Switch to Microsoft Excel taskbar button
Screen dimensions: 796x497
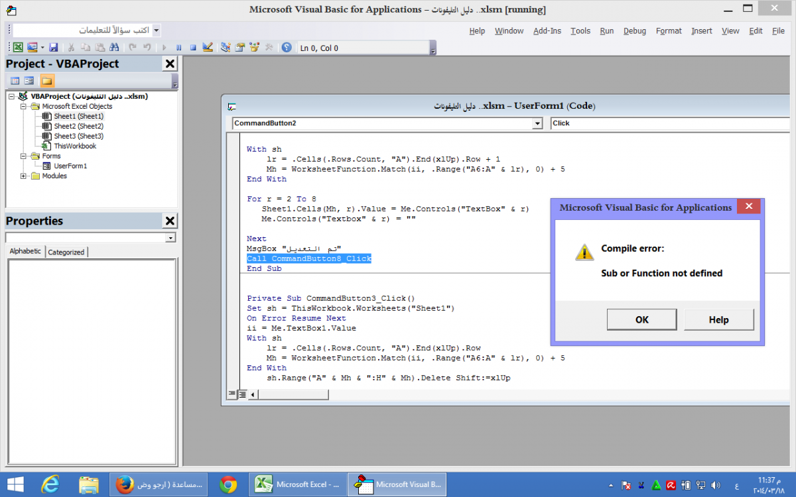coord(298,485)
